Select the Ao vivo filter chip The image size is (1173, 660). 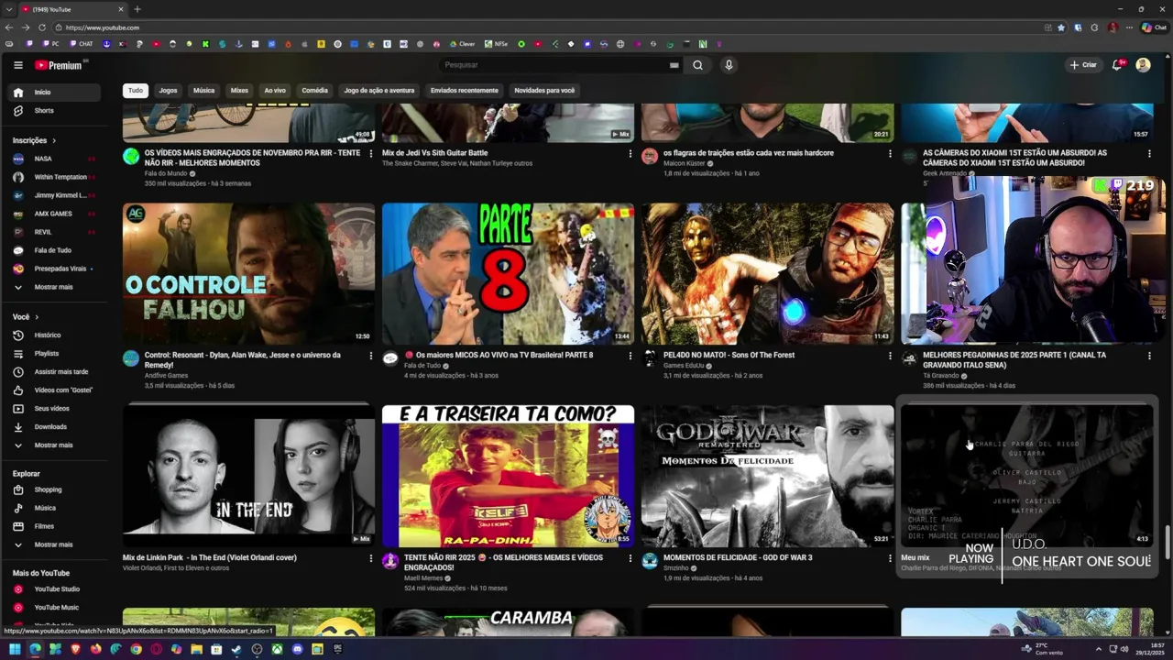(x=275, y=91)
